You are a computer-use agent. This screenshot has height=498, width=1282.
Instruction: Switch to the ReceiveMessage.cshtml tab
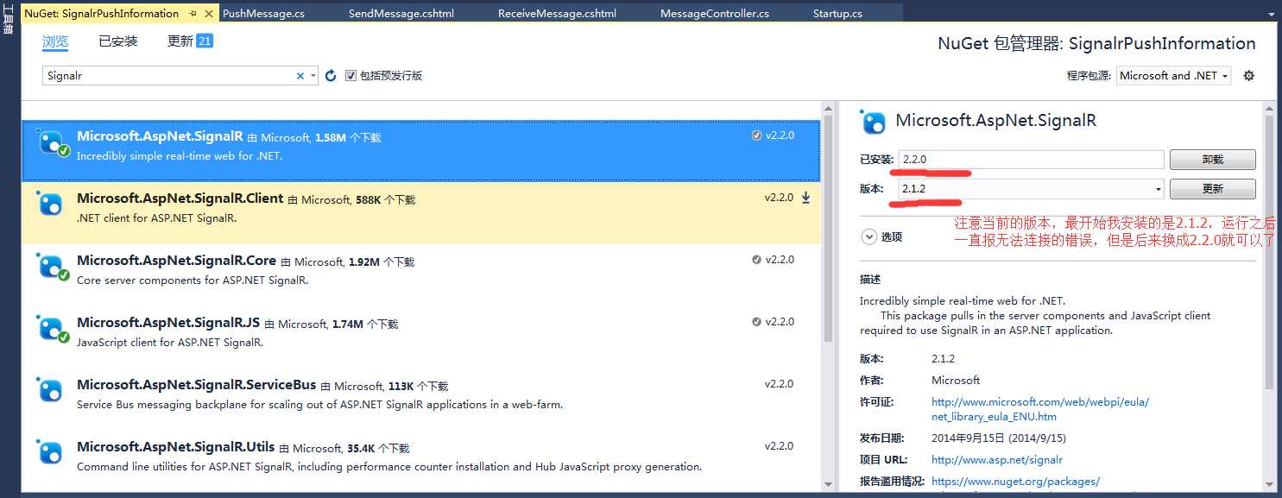click(557, 14)
